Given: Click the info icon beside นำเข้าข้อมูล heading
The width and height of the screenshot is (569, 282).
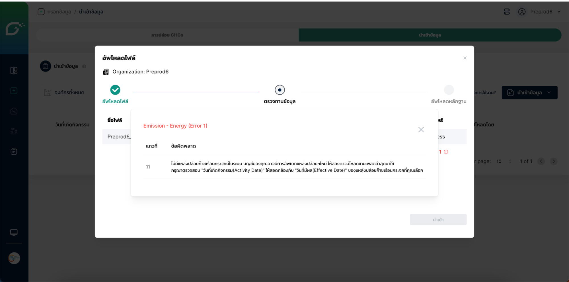Looking at the screenshot, I should pos(84,66).
